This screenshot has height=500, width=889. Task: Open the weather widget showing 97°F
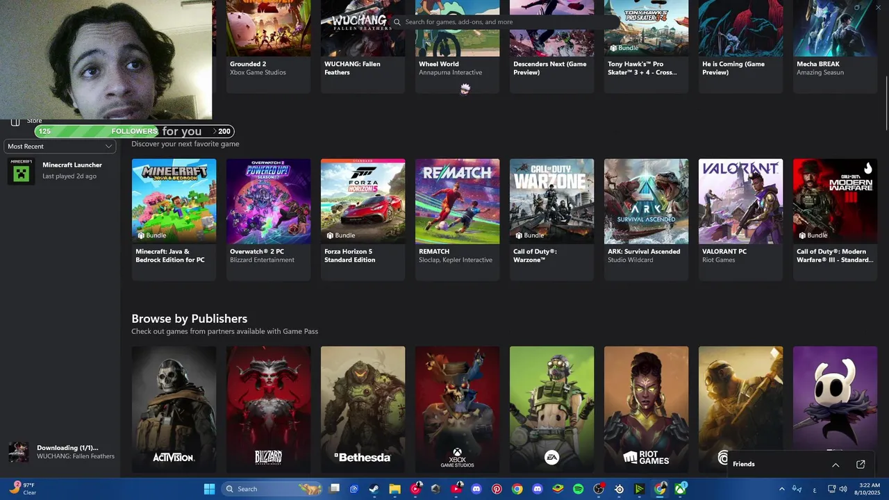point(23,489)
